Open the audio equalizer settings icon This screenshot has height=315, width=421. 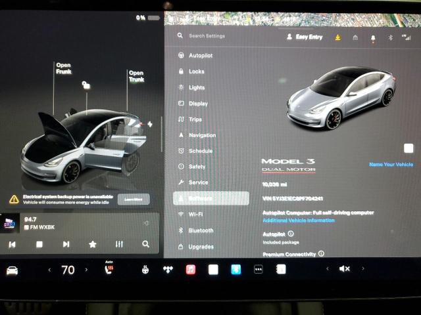tap(119, 244)
